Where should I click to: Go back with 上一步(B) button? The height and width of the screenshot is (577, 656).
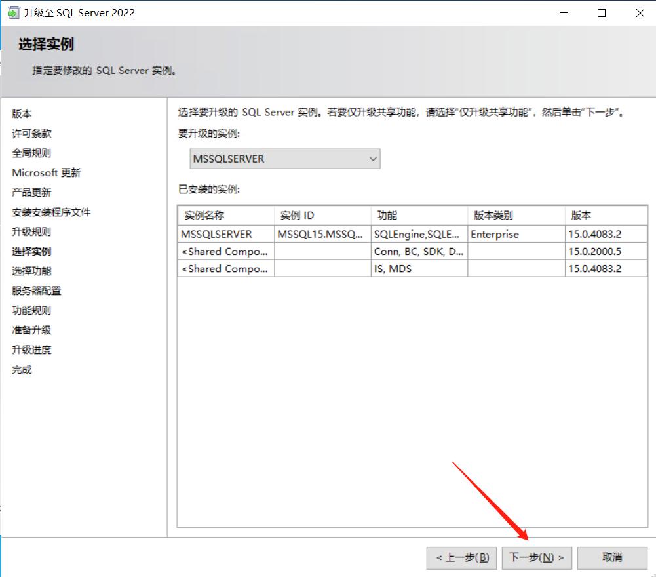click(x=461, y=558)
